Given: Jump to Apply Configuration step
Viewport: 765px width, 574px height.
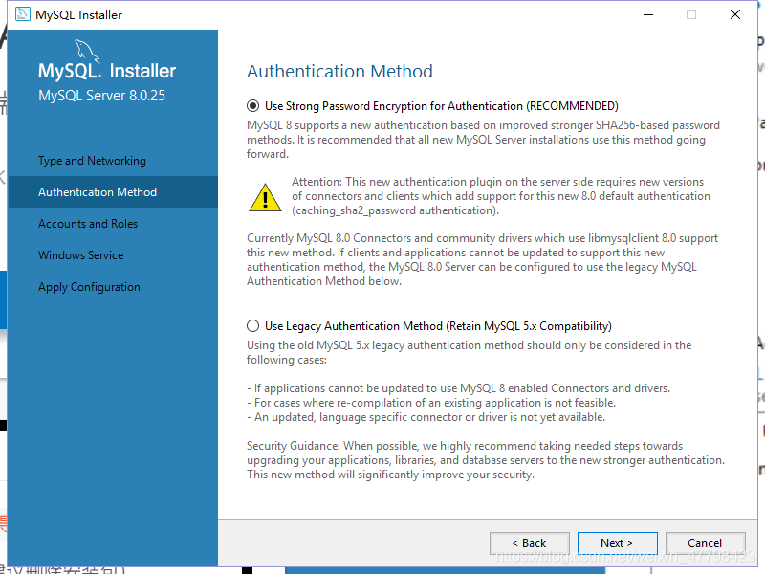Looking at the screenshot, I should tap(89, 287).
